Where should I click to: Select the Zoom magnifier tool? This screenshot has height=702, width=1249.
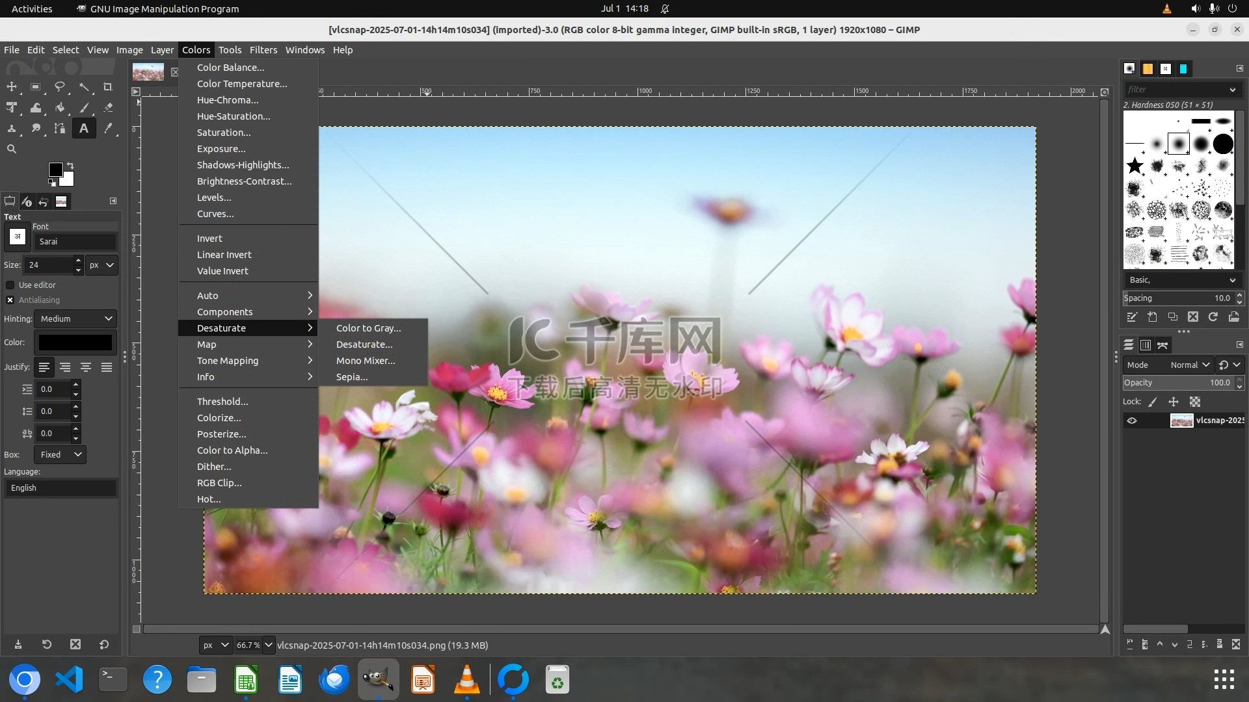[x=12, y=149]
